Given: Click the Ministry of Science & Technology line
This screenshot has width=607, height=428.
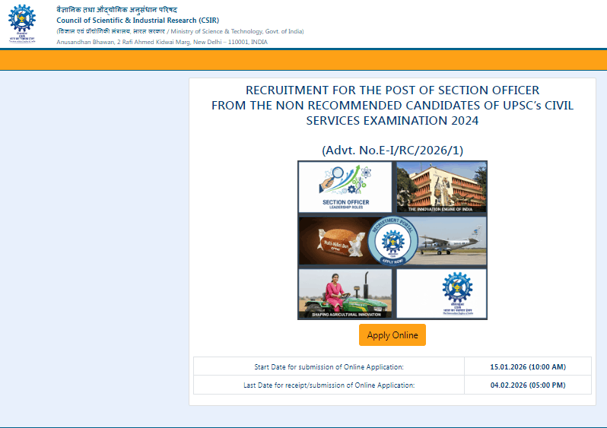Looking at the screenshot, I should click(180, 31).
